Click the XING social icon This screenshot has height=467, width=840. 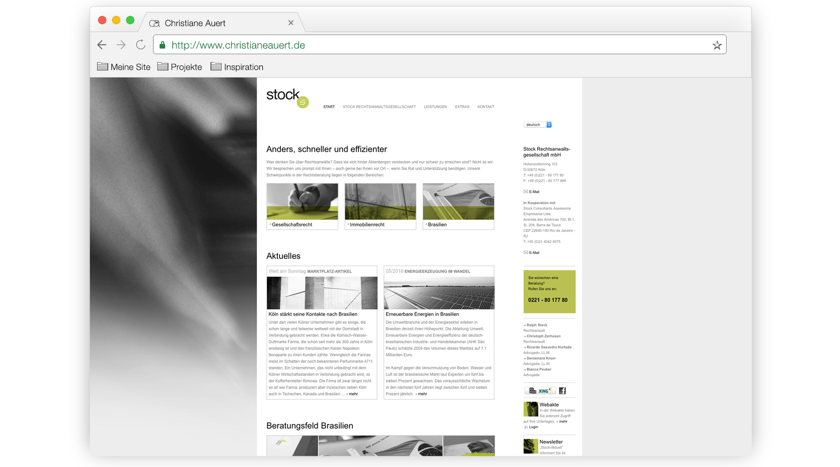pyautogui.click(x=541, y=390)
